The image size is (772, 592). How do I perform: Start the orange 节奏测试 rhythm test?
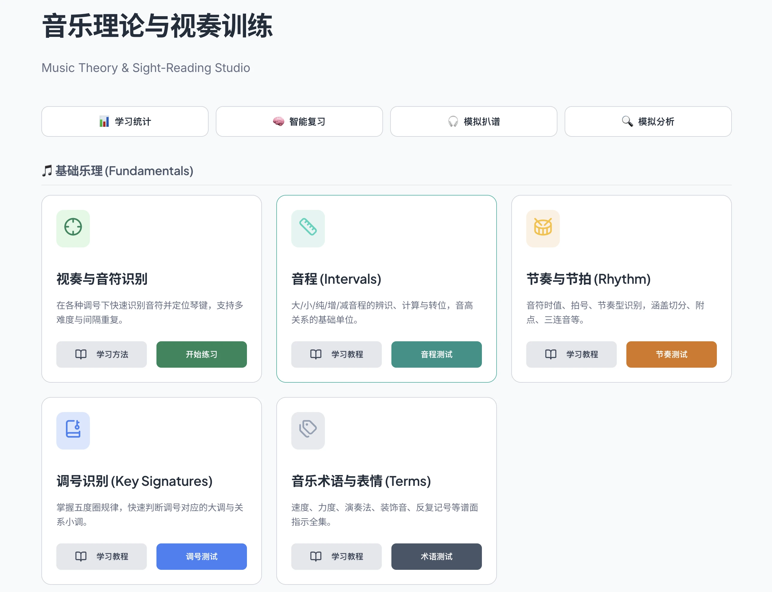pyautogui.click(x=671, y=354)
